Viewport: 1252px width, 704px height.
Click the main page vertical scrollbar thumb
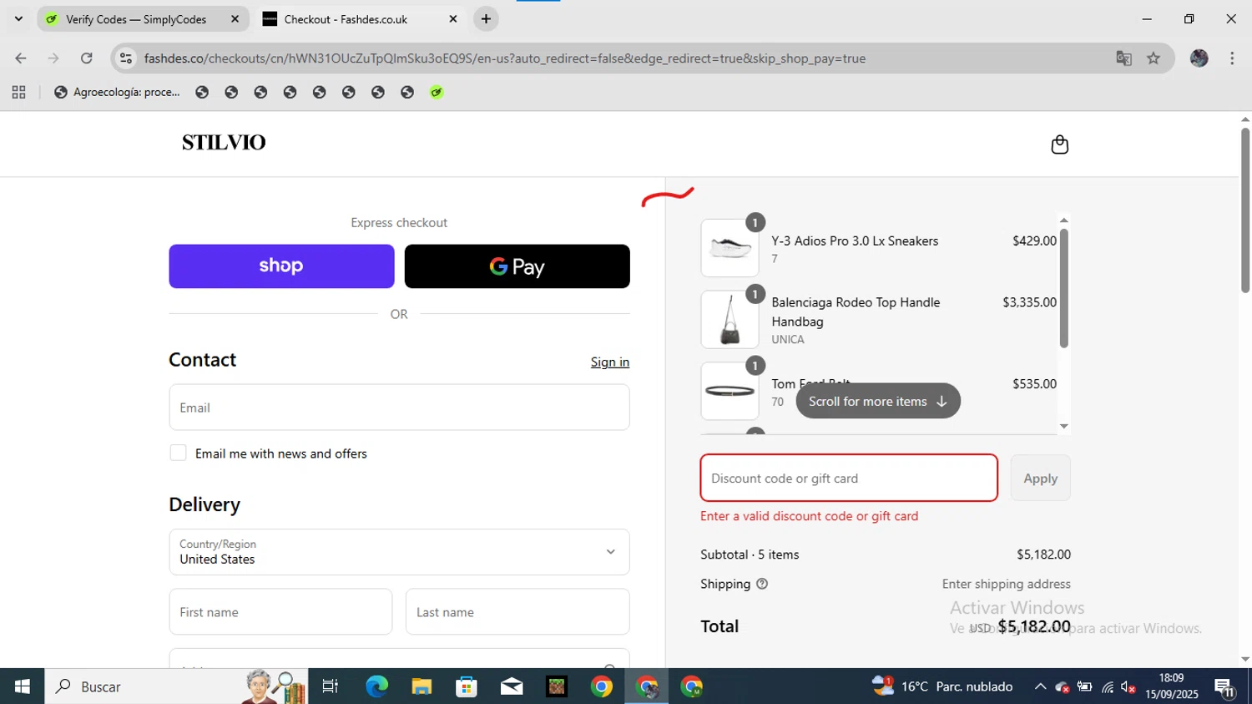pos(1244,210)
